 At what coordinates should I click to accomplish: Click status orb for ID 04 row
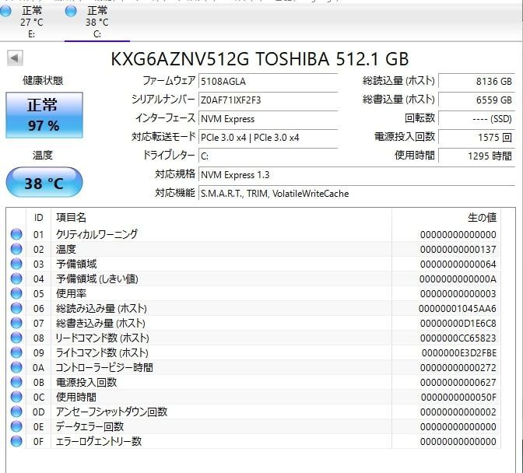[16, 279]
